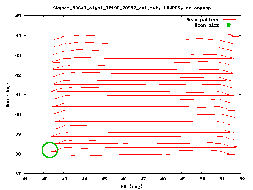The image size is (253, 190).
Task: Click the Dec axis tick label 42
Action: [18, 75]
